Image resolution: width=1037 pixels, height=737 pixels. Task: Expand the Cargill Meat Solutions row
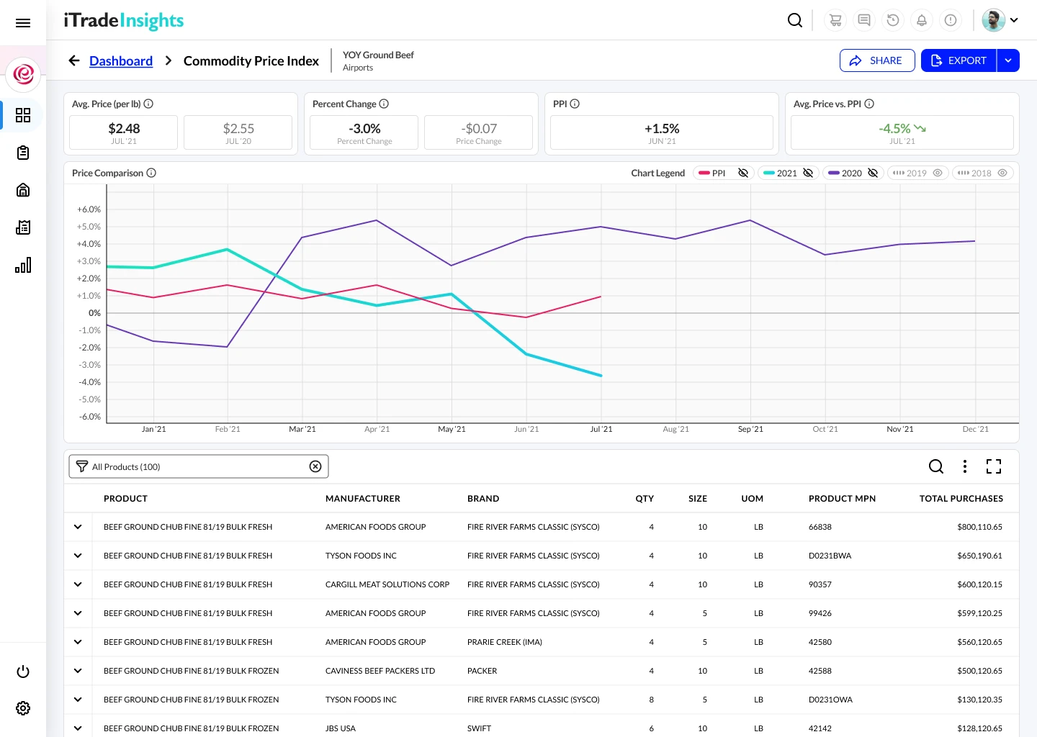[78, 584]
